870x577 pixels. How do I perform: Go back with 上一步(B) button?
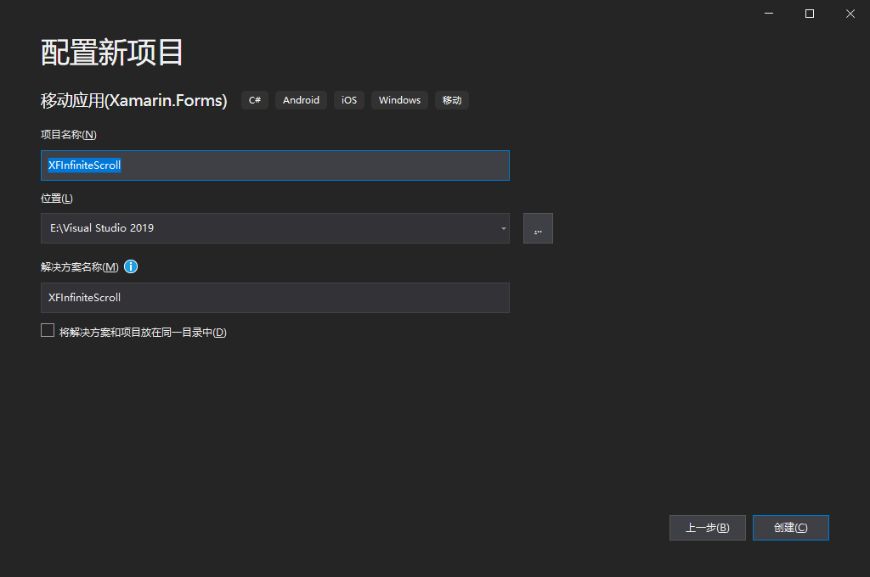[x=708, y=528]
